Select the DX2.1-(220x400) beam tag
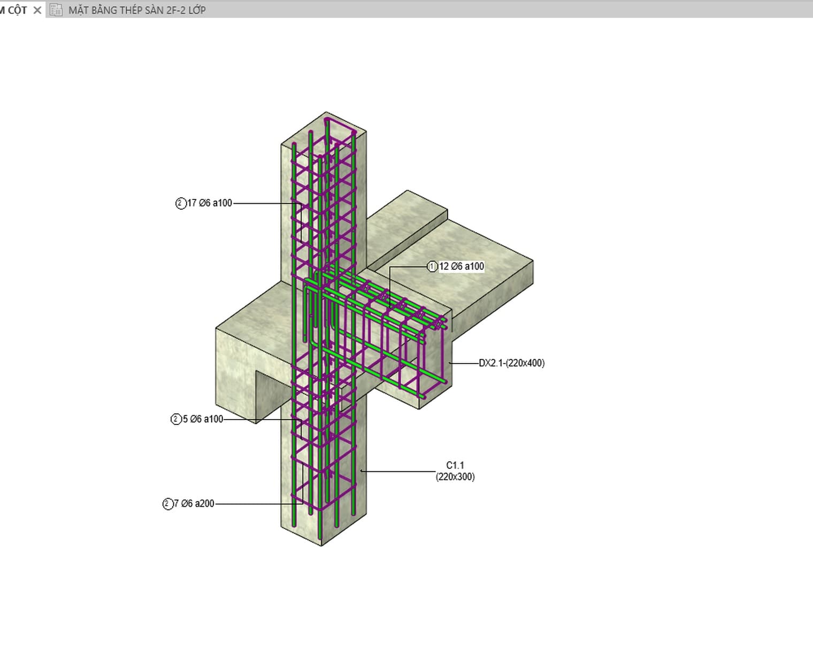This screenshot has width=813, height=658. click(x=512, y=363)
